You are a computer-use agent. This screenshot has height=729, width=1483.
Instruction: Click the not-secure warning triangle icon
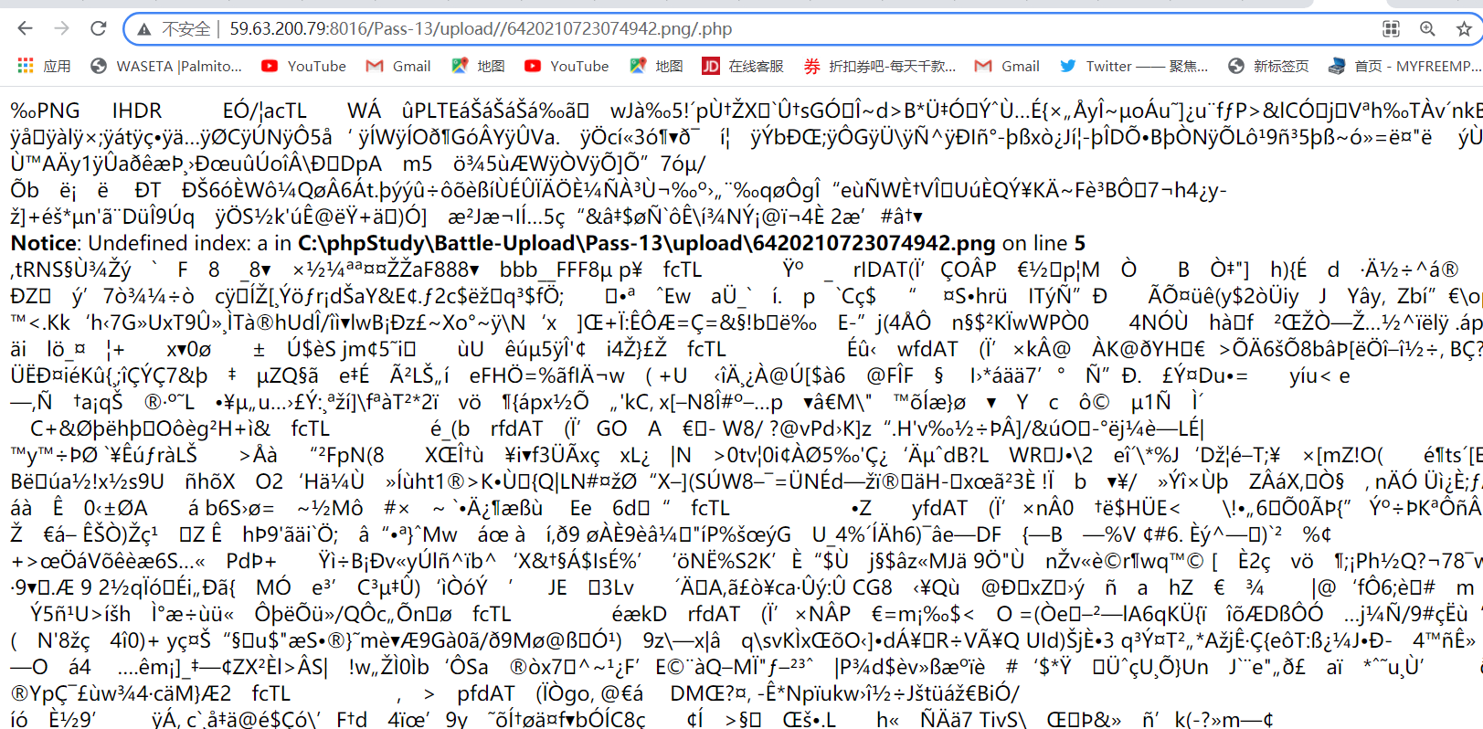(143, 29)
